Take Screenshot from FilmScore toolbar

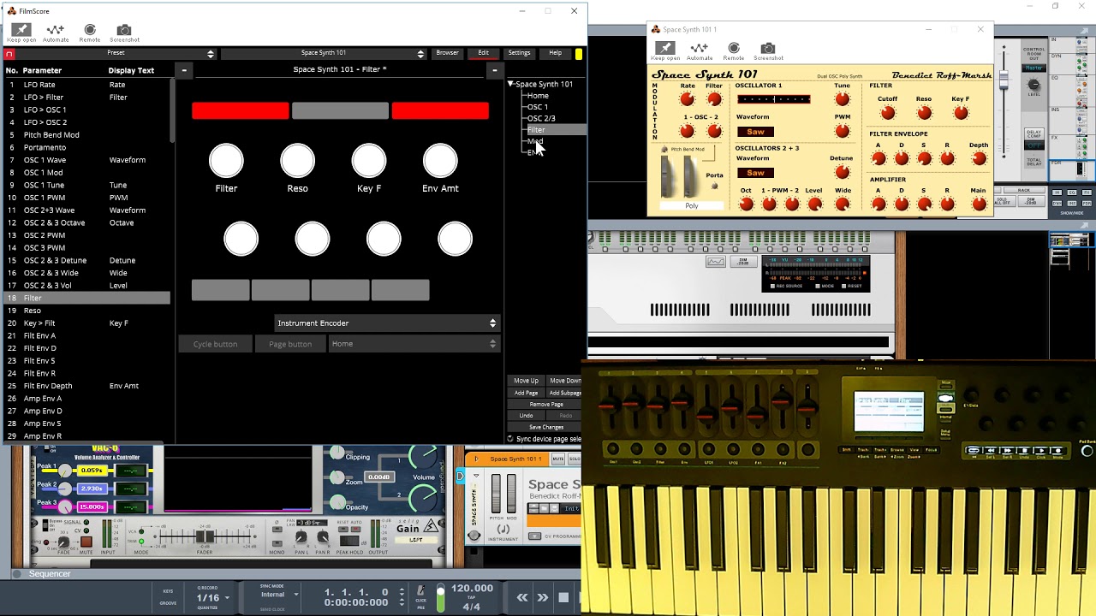point(124,32)
